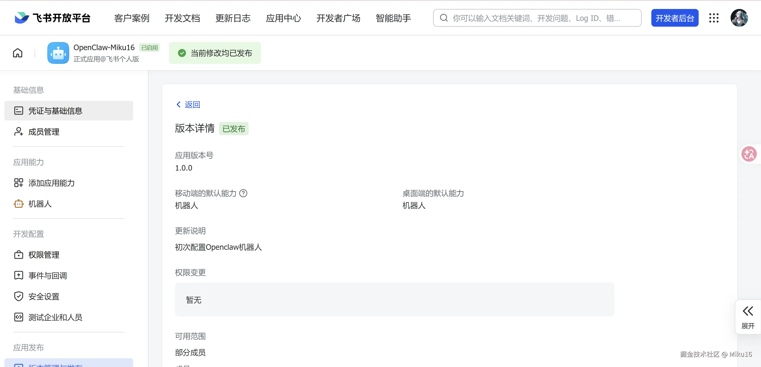Open the app grid launcher icon
This screenshot has height=367, width=761.
coord(714,18)
